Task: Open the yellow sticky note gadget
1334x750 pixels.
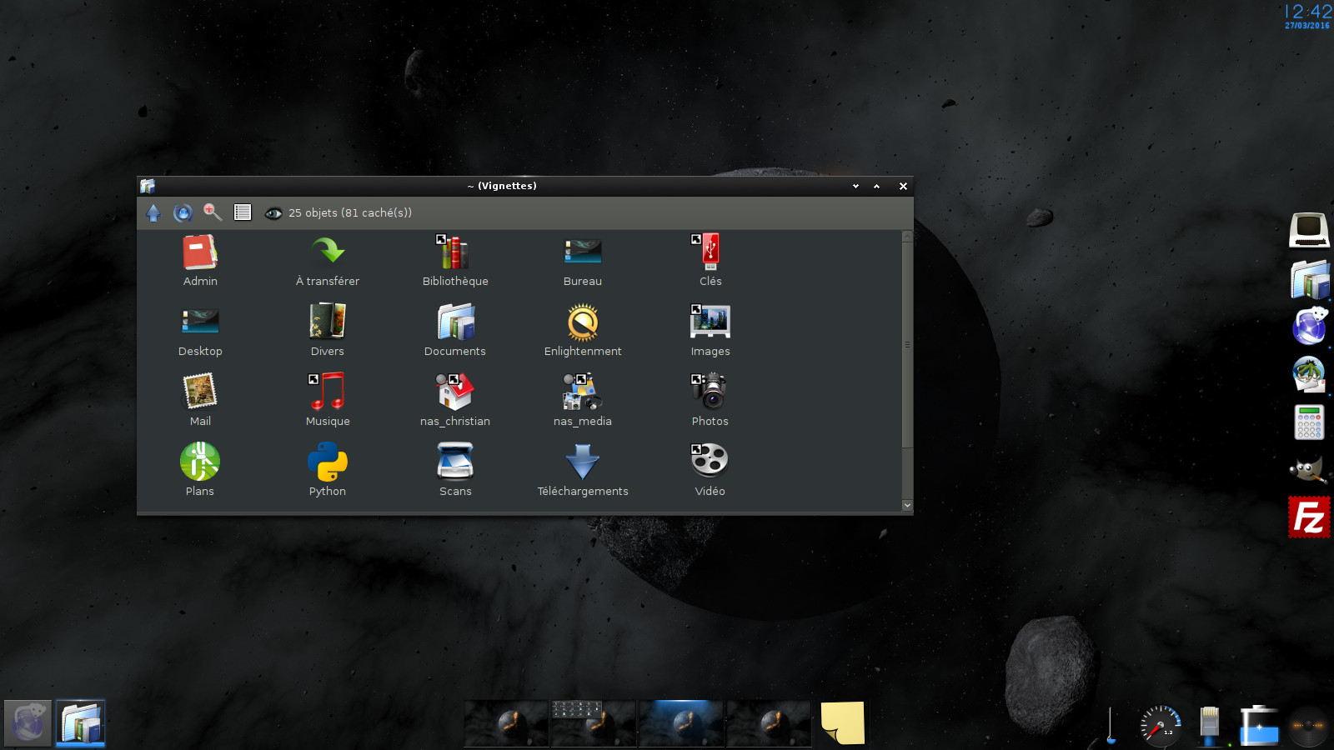Action: 843,722
